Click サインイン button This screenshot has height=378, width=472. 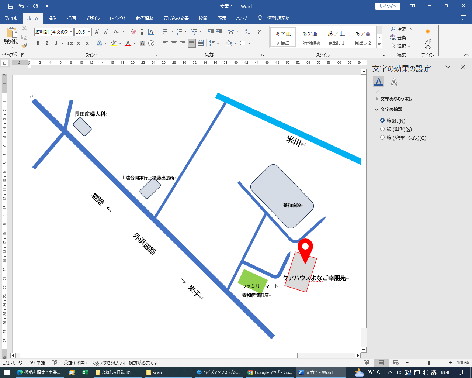(x=388, y=6)
